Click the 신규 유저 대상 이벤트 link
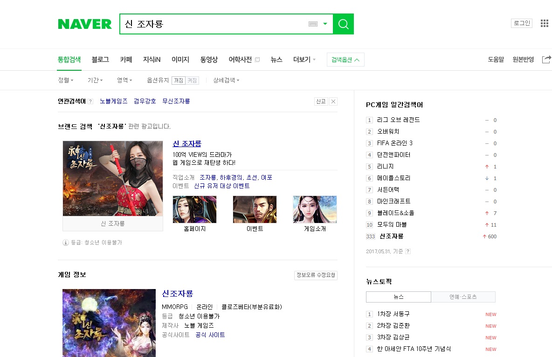Viewport: 552px width, 357px height. [x=222, y=186]
